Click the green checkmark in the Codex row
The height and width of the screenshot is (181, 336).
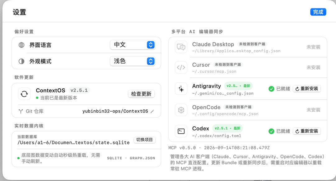271,131
